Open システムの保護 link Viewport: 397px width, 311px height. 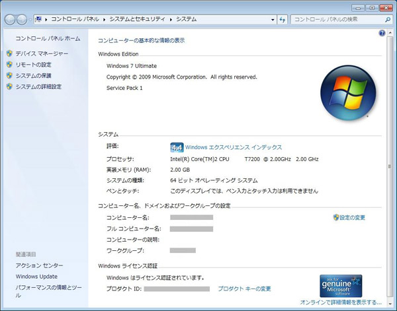point(34,75)
